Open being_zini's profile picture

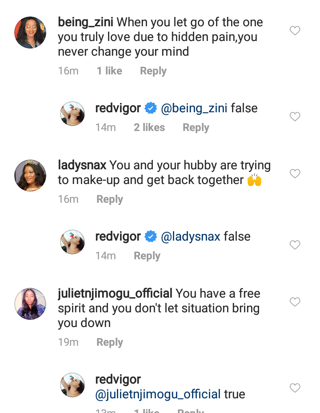click(30, 33)
